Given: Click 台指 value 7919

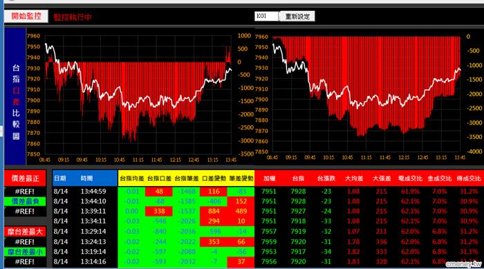Looking at the screenshot, I should click(298, 232).
